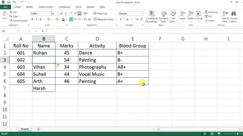
Task: Open the Calibri font name dropdown
Action: click(50, 14)
